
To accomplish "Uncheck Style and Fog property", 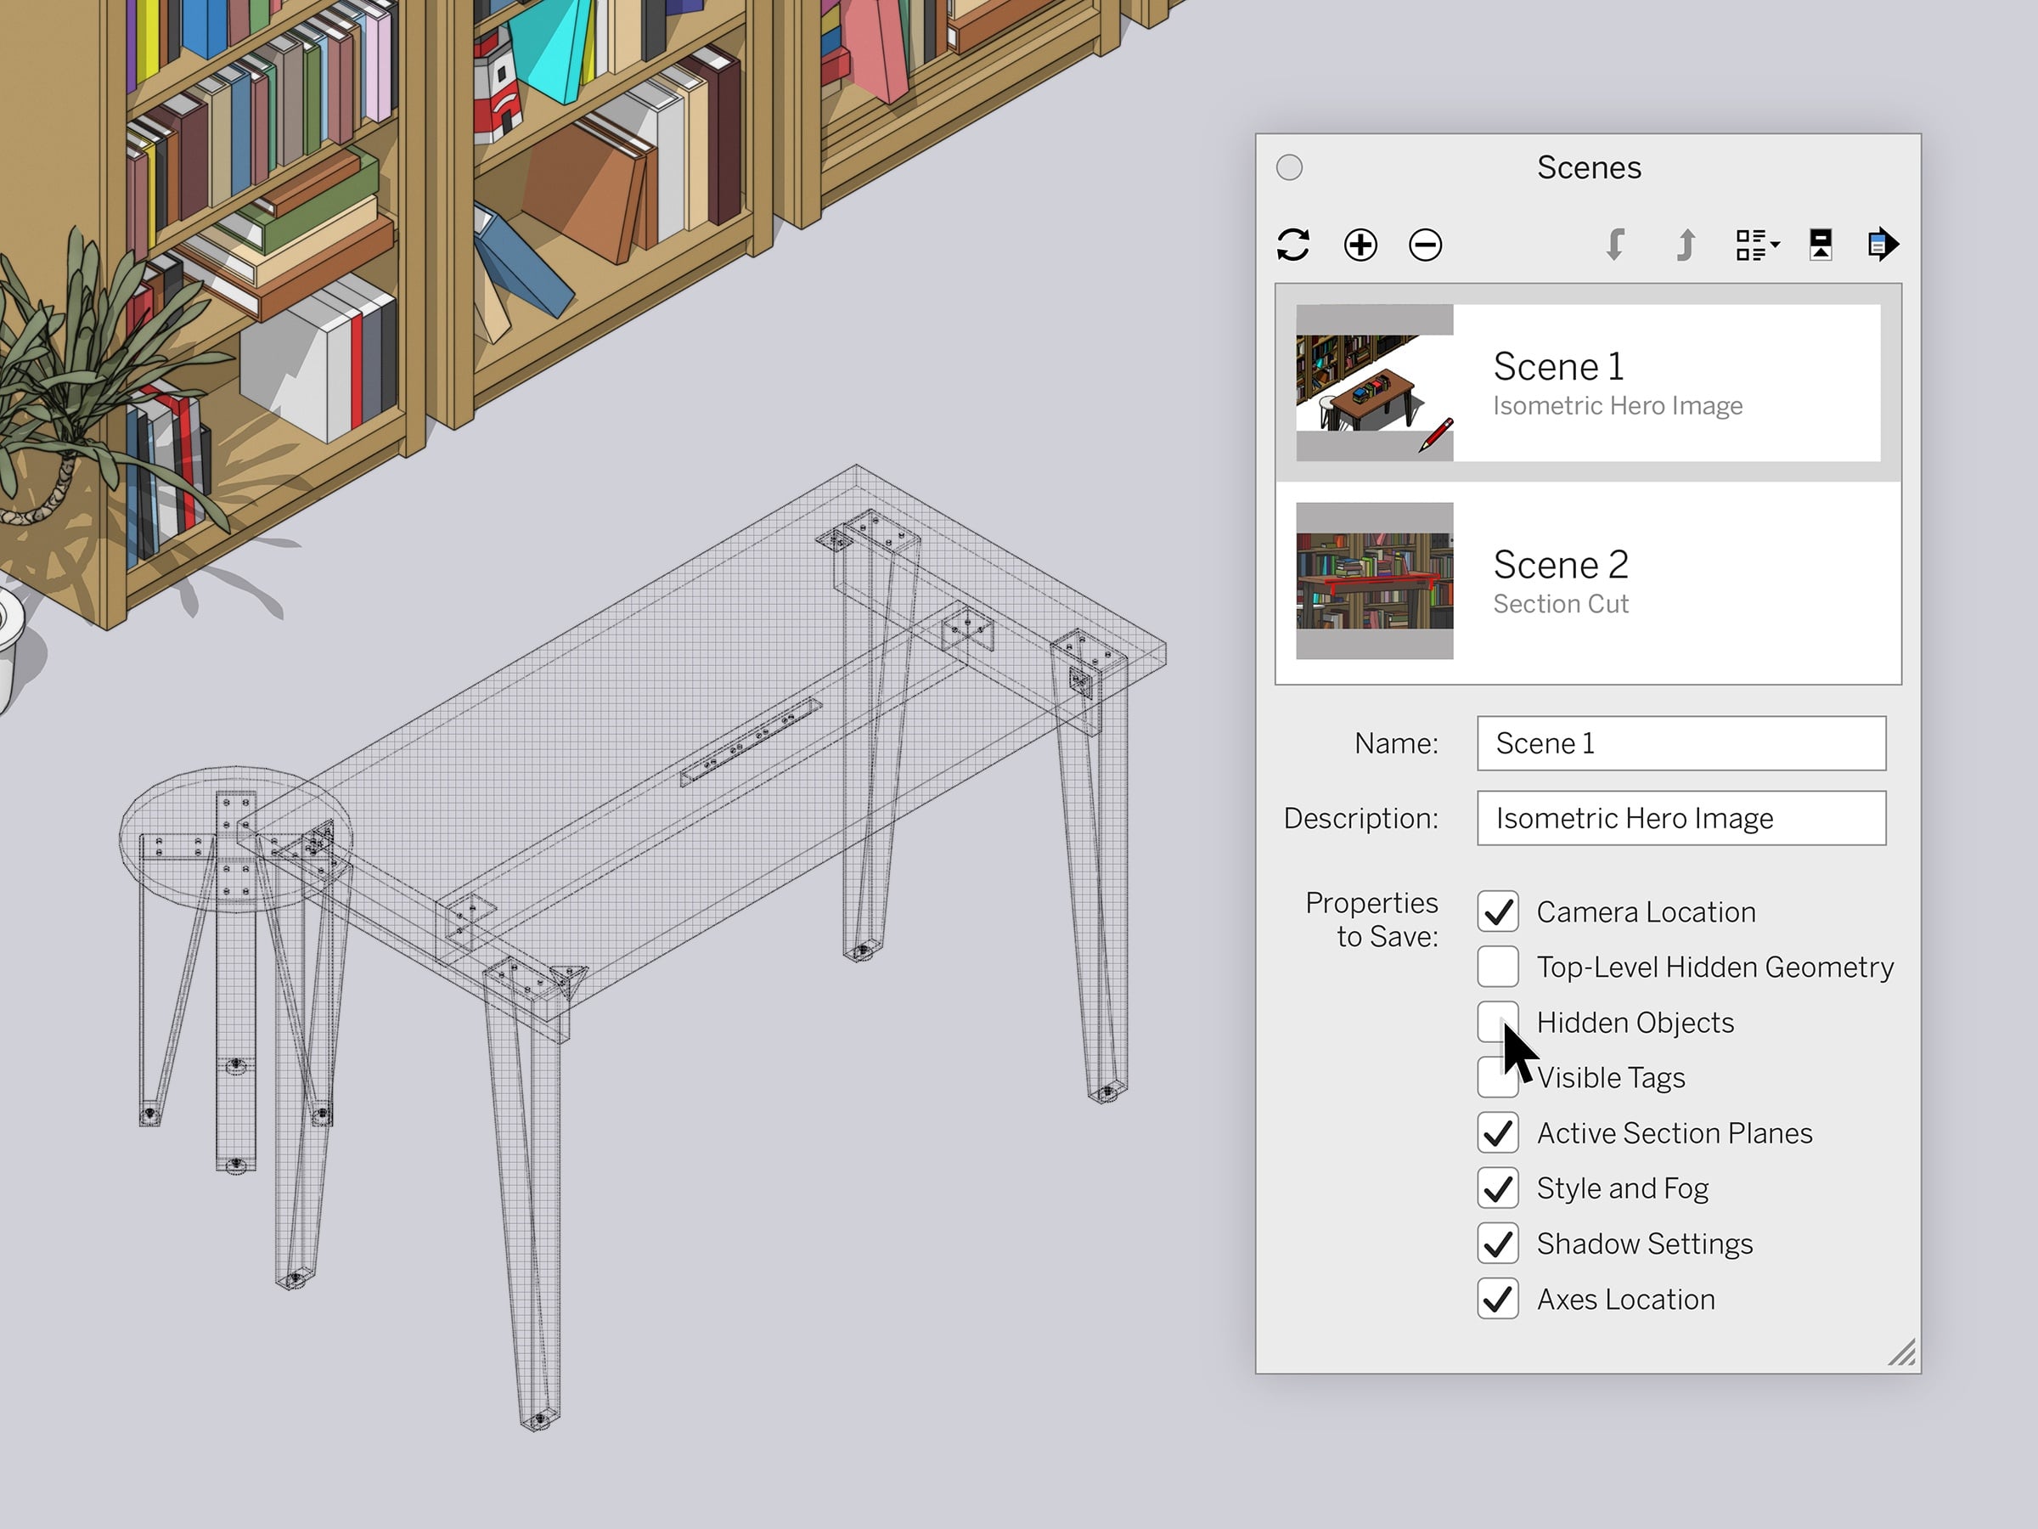I will (1497, 1188).
